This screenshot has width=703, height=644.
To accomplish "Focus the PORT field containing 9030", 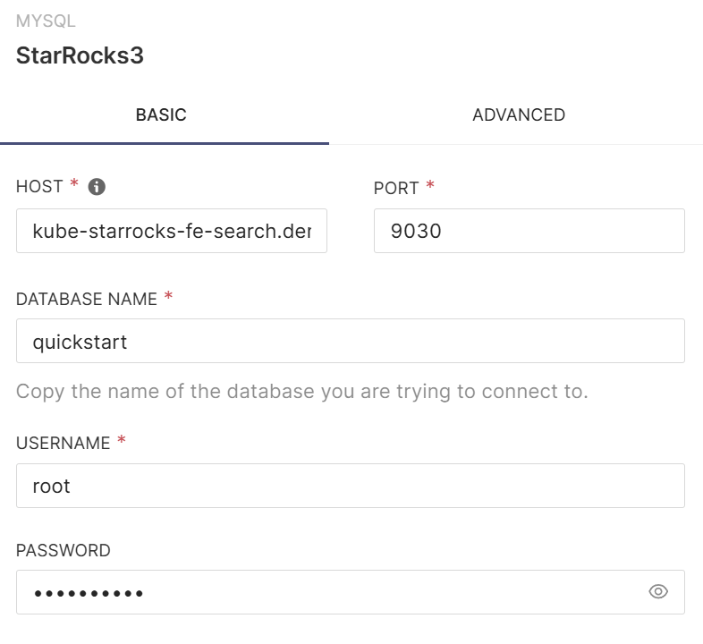I will [x=529, y=232].
